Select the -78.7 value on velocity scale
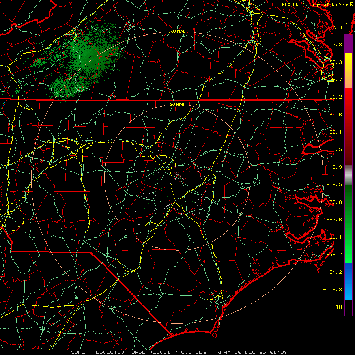 (334, 255)
